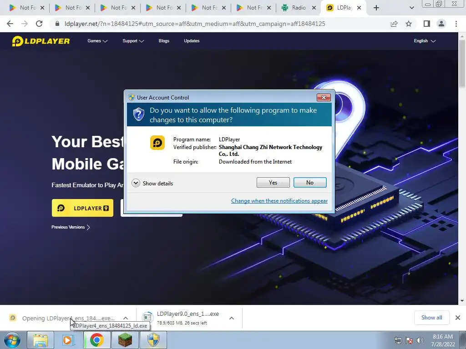Open the Games dropdown menu

[x=97, y=41]
